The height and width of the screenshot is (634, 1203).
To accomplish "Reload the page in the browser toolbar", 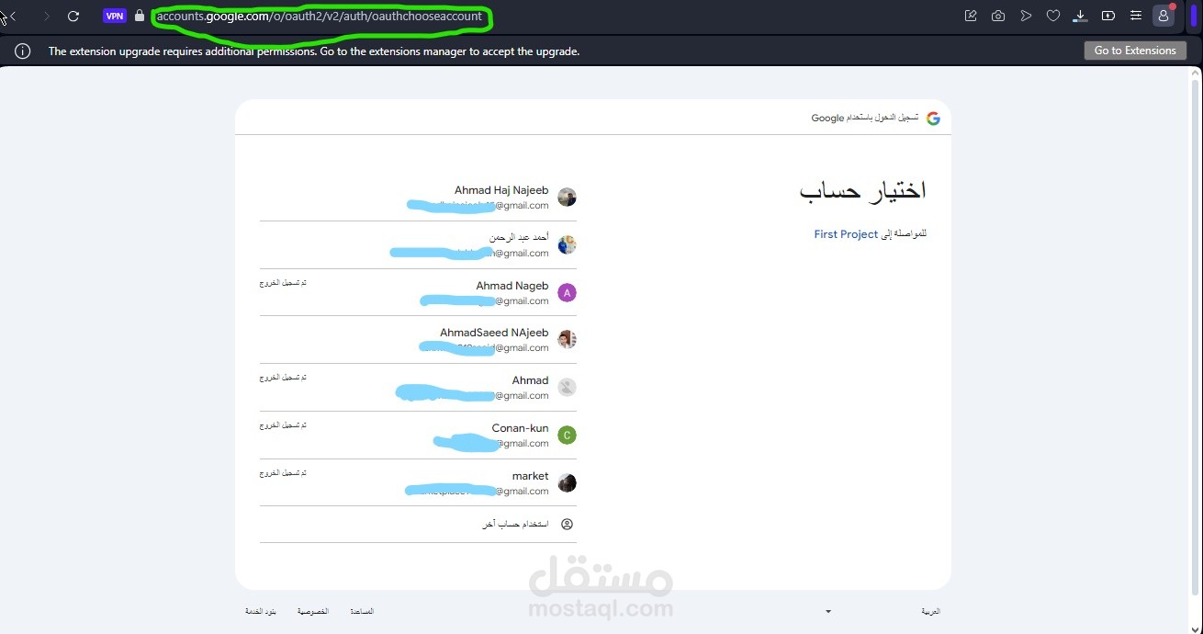I will tap(73, 16).
